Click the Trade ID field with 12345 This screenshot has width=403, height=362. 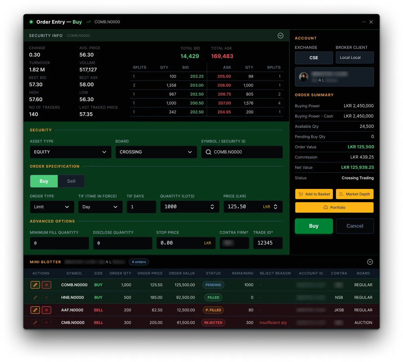coord(268,243)
